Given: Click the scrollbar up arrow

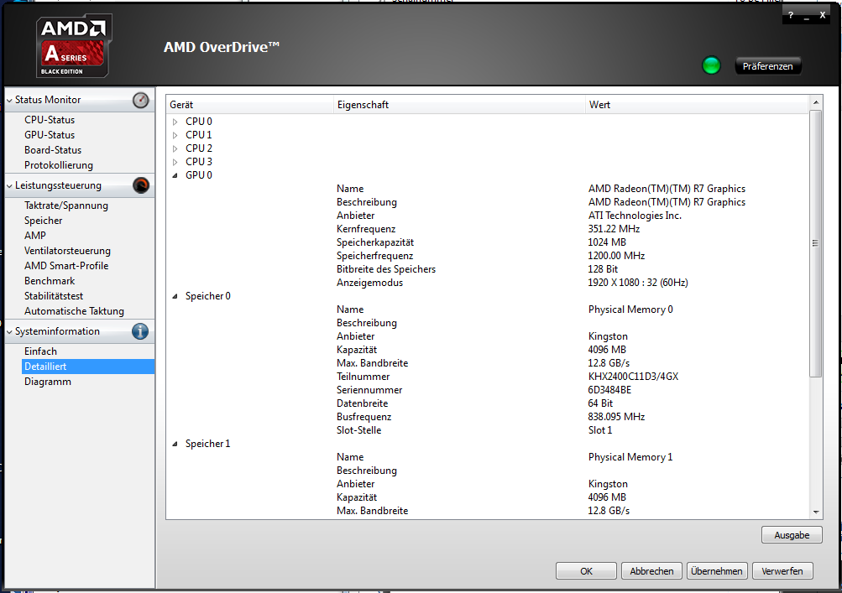Looking at the screenshot, I should coord(816,102).
